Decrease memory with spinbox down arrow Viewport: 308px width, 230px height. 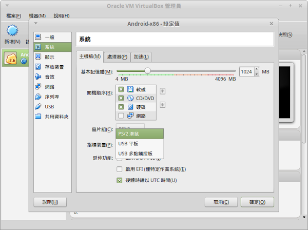coord(257,74)
